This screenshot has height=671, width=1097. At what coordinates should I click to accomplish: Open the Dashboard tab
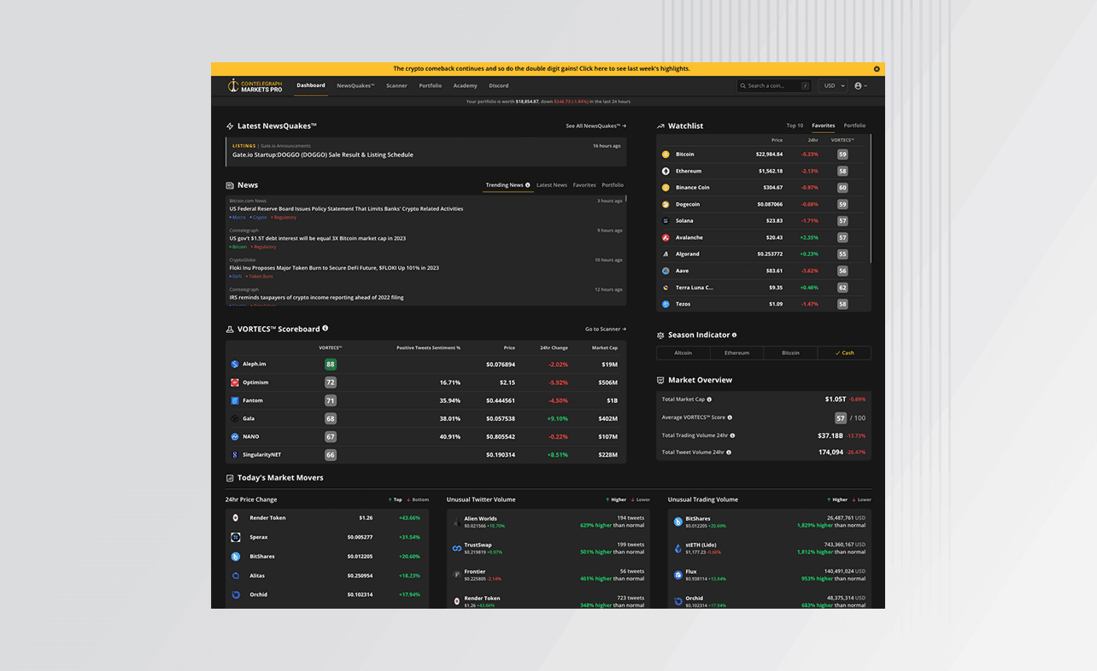click(x=311, y=85)
